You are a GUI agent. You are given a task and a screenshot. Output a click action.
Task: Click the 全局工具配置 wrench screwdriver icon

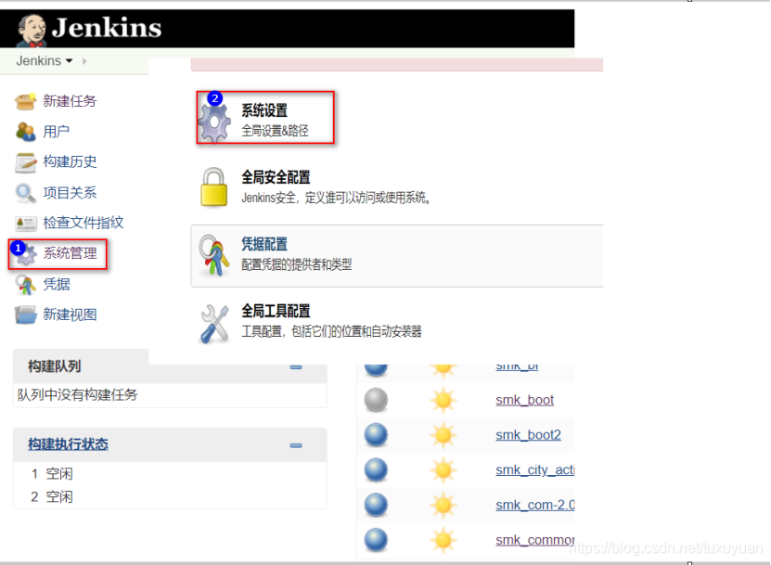pos(214,324)
